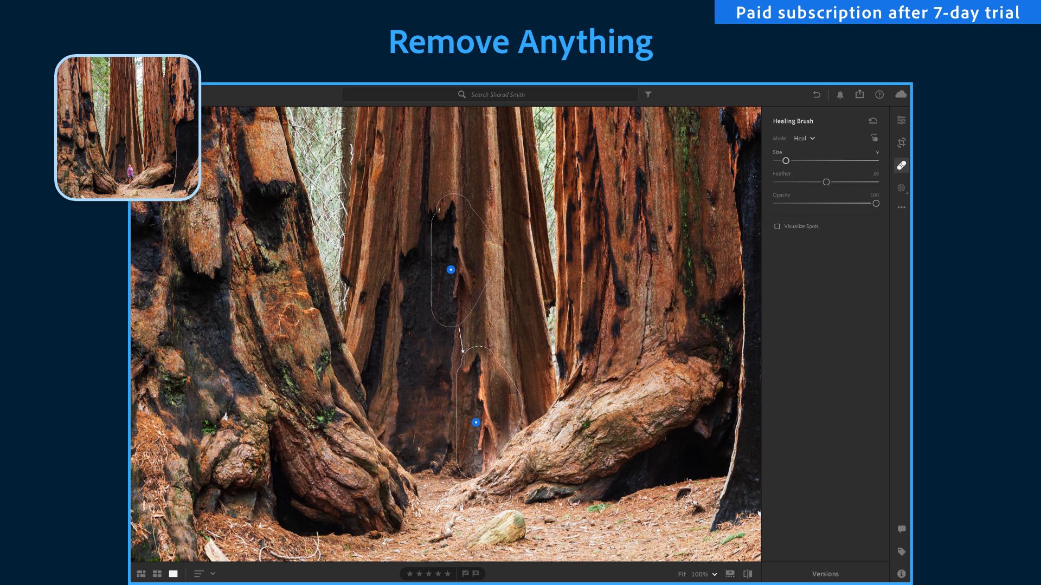Select the lower blue healing source pin
Viewport: 1041px width, 585px height.
[x=476, y=422]
